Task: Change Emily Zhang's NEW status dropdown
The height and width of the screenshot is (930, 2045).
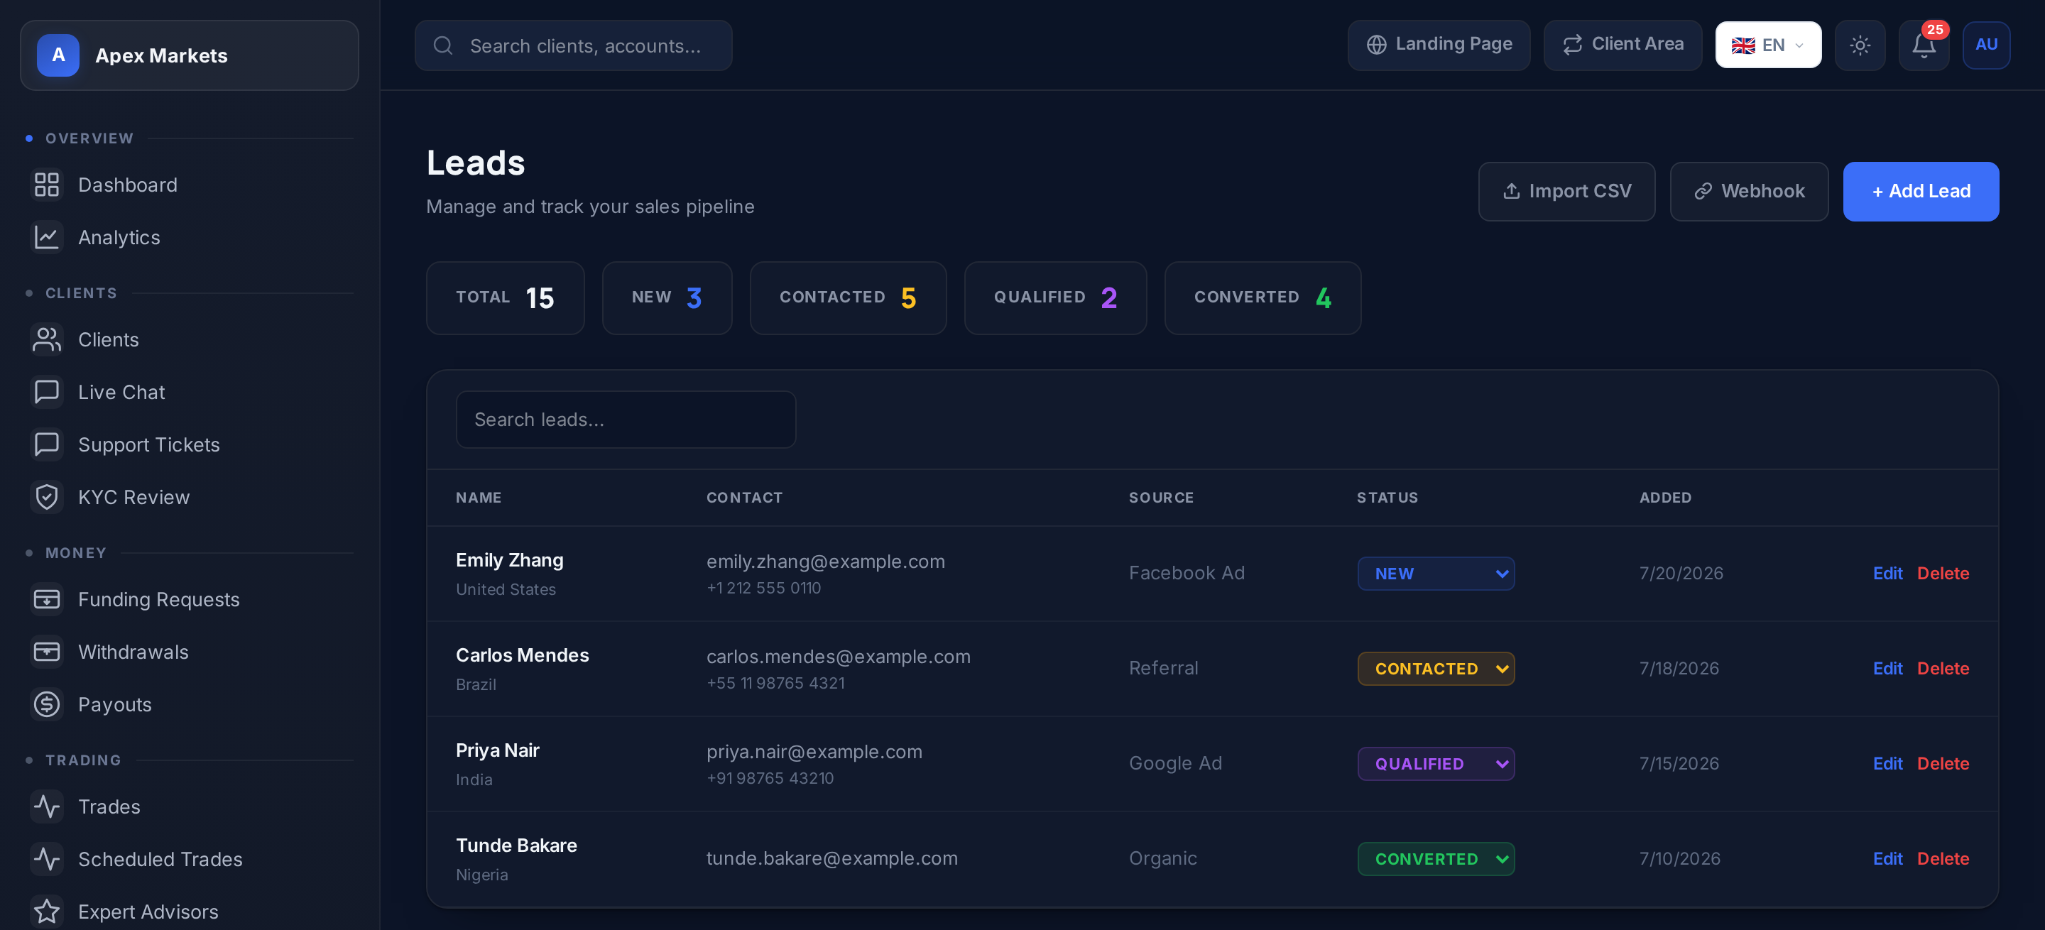Action: (1435, 573)
